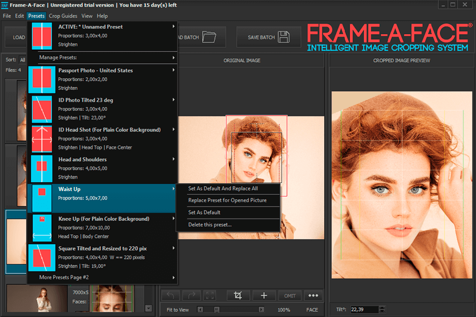The width and height of the screenshot is (476, 317).
Task: Click 'Strighten | Tilt: 19,00°' text
Action: (82, 266)
